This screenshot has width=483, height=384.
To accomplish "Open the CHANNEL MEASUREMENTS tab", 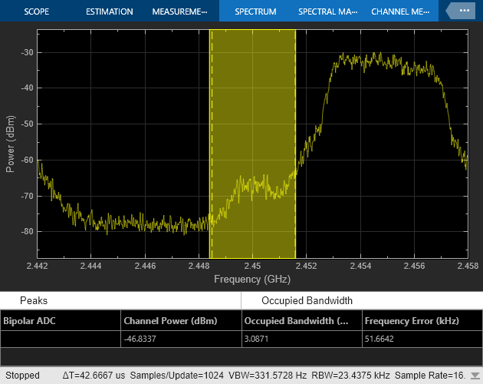I will point(400,12).
